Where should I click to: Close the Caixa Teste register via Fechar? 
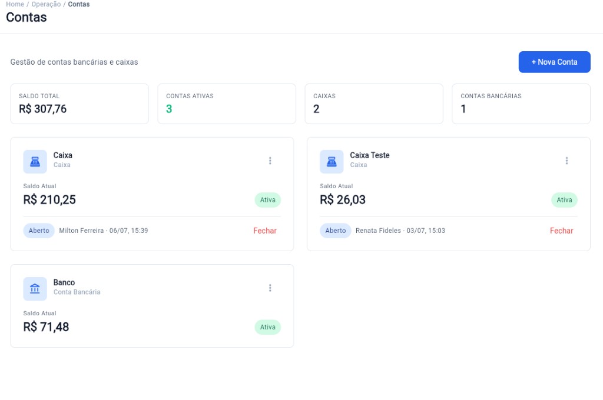click(561, 231)
